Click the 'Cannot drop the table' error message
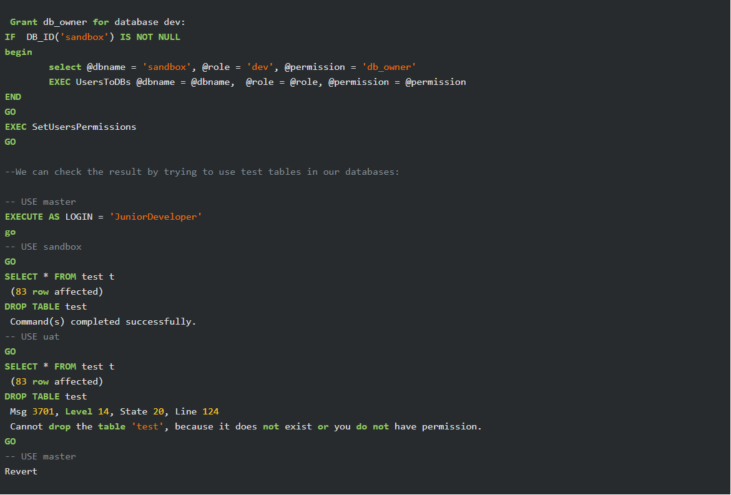This screenshot has height=495, width=731. tap(246, 426)
